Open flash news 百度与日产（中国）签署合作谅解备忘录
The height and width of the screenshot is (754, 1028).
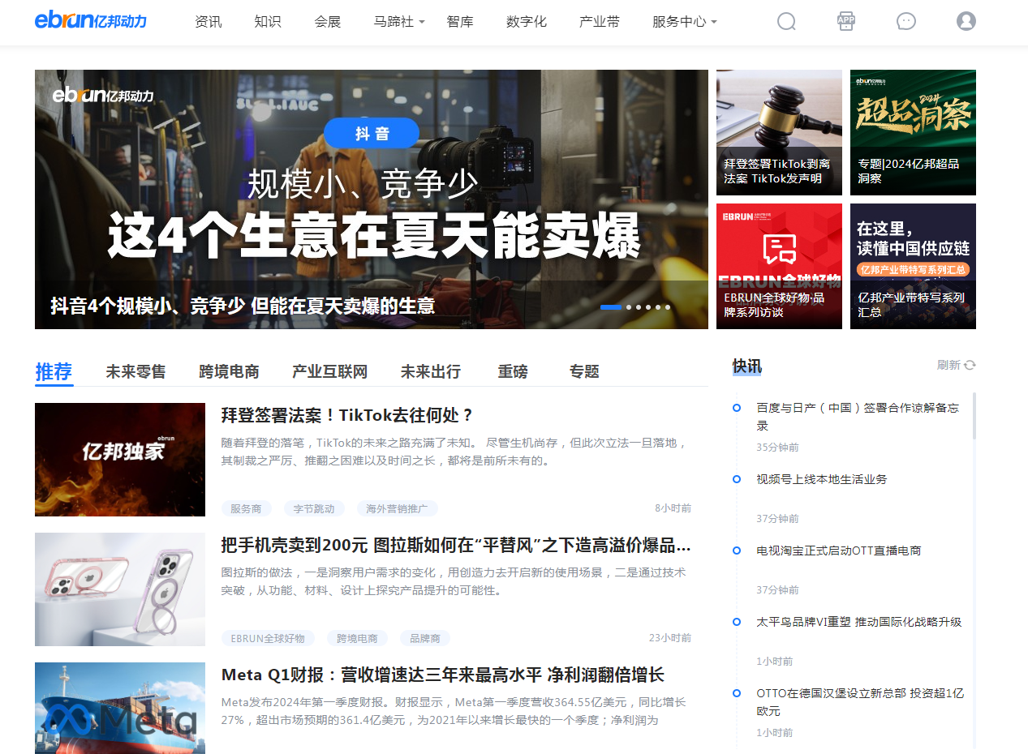[x=858, y=417]
